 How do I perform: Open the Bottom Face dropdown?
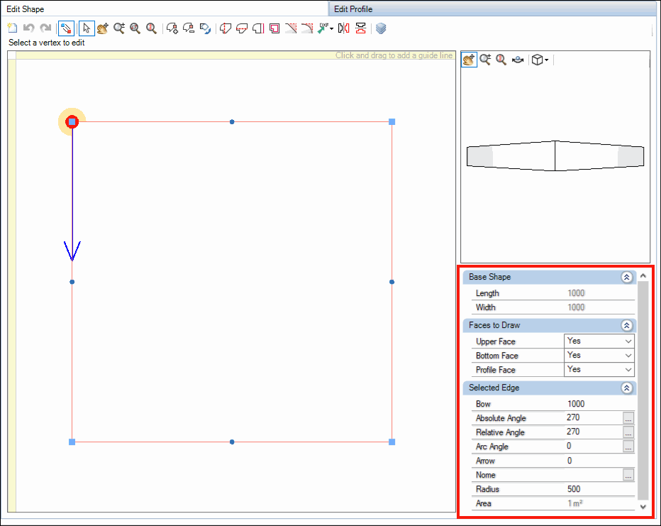pyautogui.click(x=599, y=355)
